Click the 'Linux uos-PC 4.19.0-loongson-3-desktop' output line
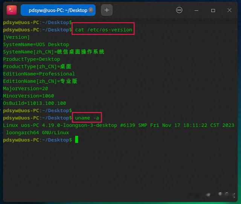Image resolution: width=241 pixels, height=204 pixels. point(119,125)
